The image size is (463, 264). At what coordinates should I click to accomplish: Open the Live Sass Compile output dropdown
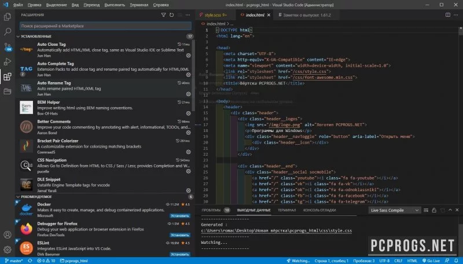(x=395, y=210)
